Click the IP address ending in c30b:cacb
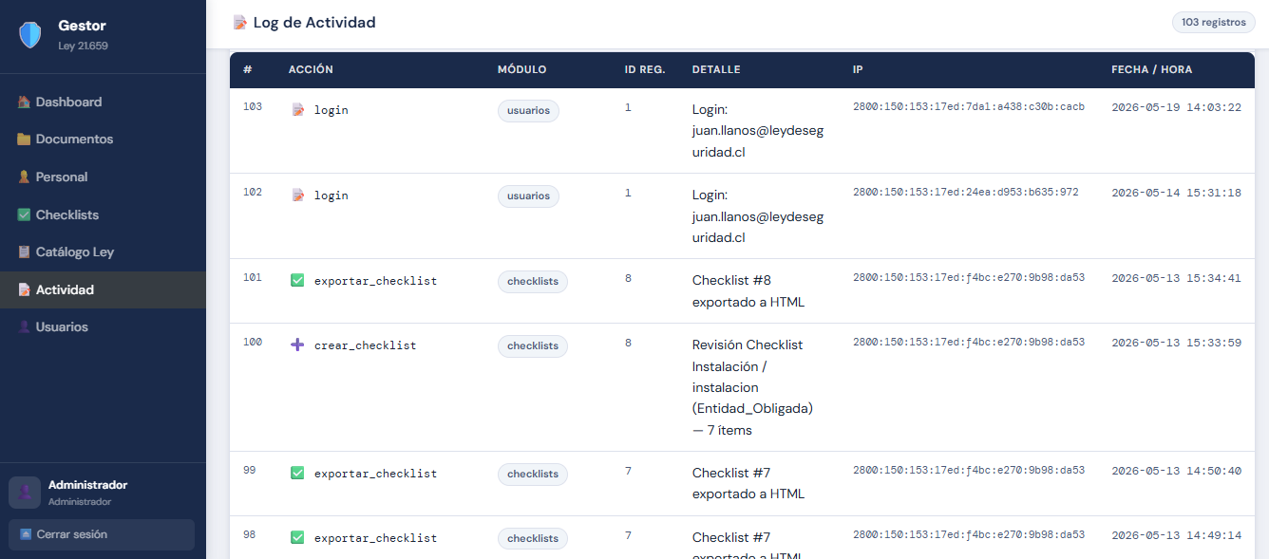 click(969, 107)
